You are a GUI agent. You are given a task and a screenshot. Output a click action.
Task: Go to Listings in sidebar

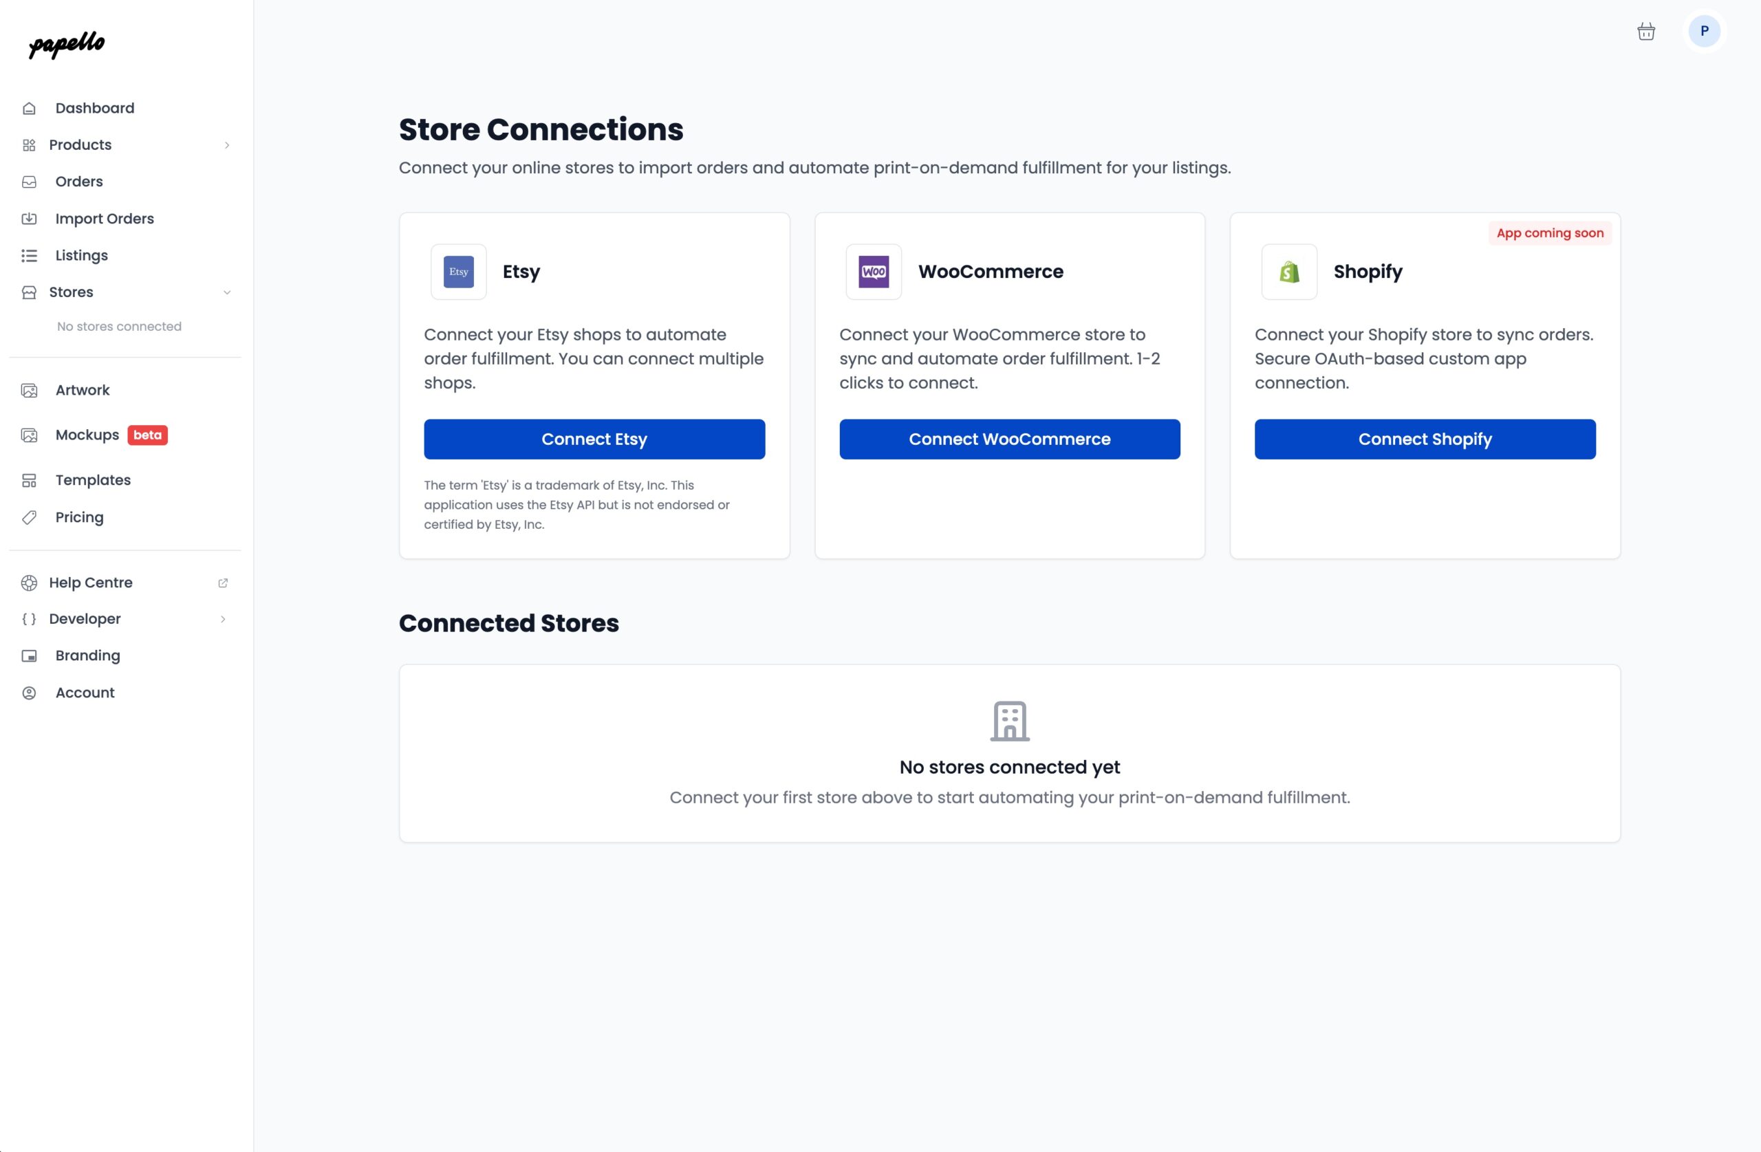(x=81, y=255)
